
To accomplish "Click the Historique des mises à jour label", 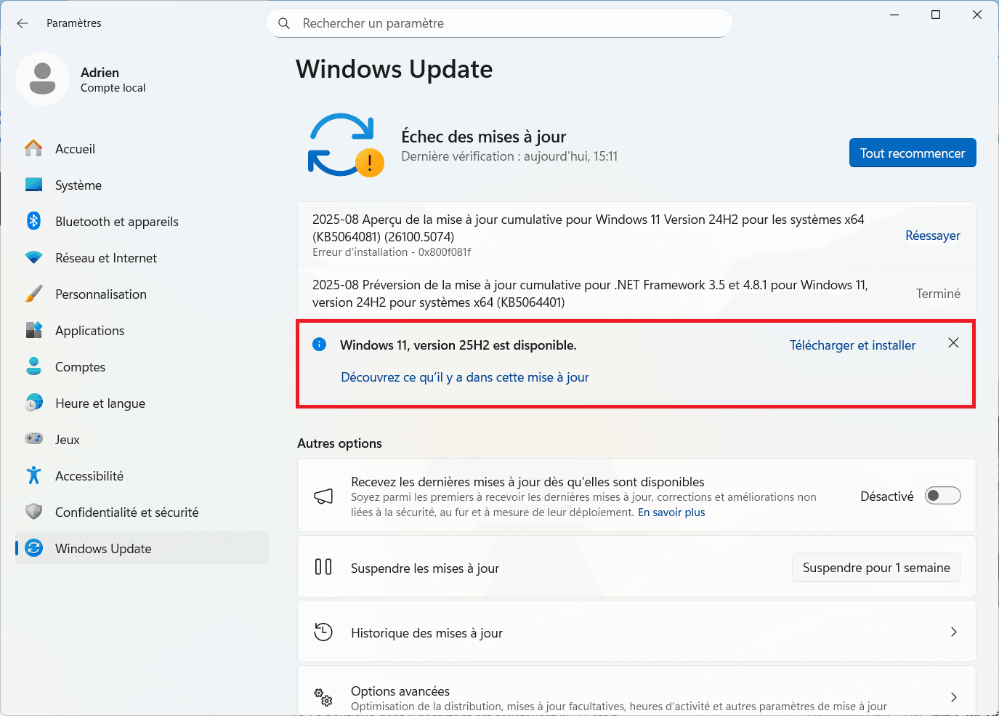I will [426, 632].
